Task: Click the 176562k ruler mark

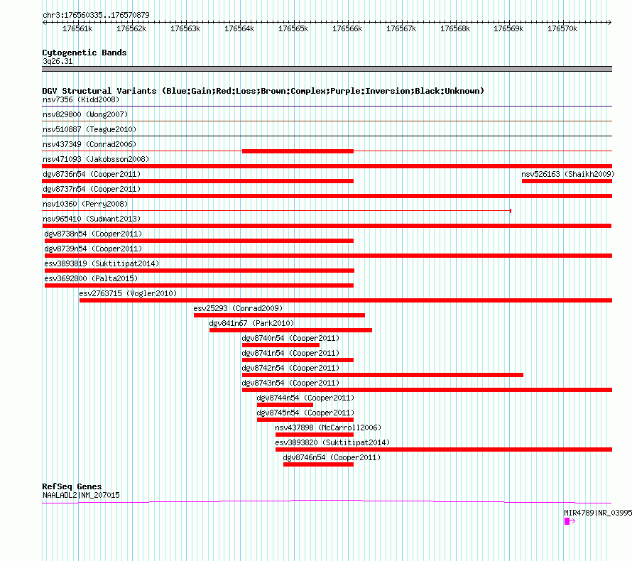Action: coord(131,28)
